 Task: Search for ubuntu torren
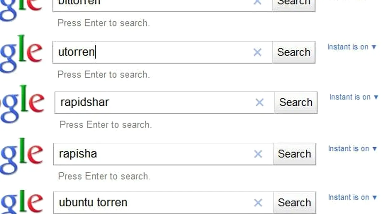[294, 202]
